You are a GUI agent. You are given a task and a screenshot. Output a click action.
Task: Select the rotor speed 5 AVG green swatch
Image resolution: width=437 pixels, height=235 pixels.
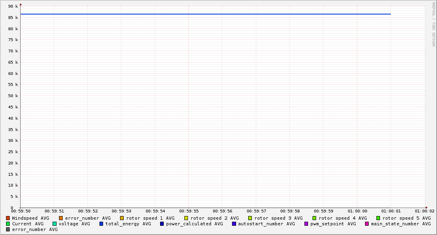coord(378,218)
